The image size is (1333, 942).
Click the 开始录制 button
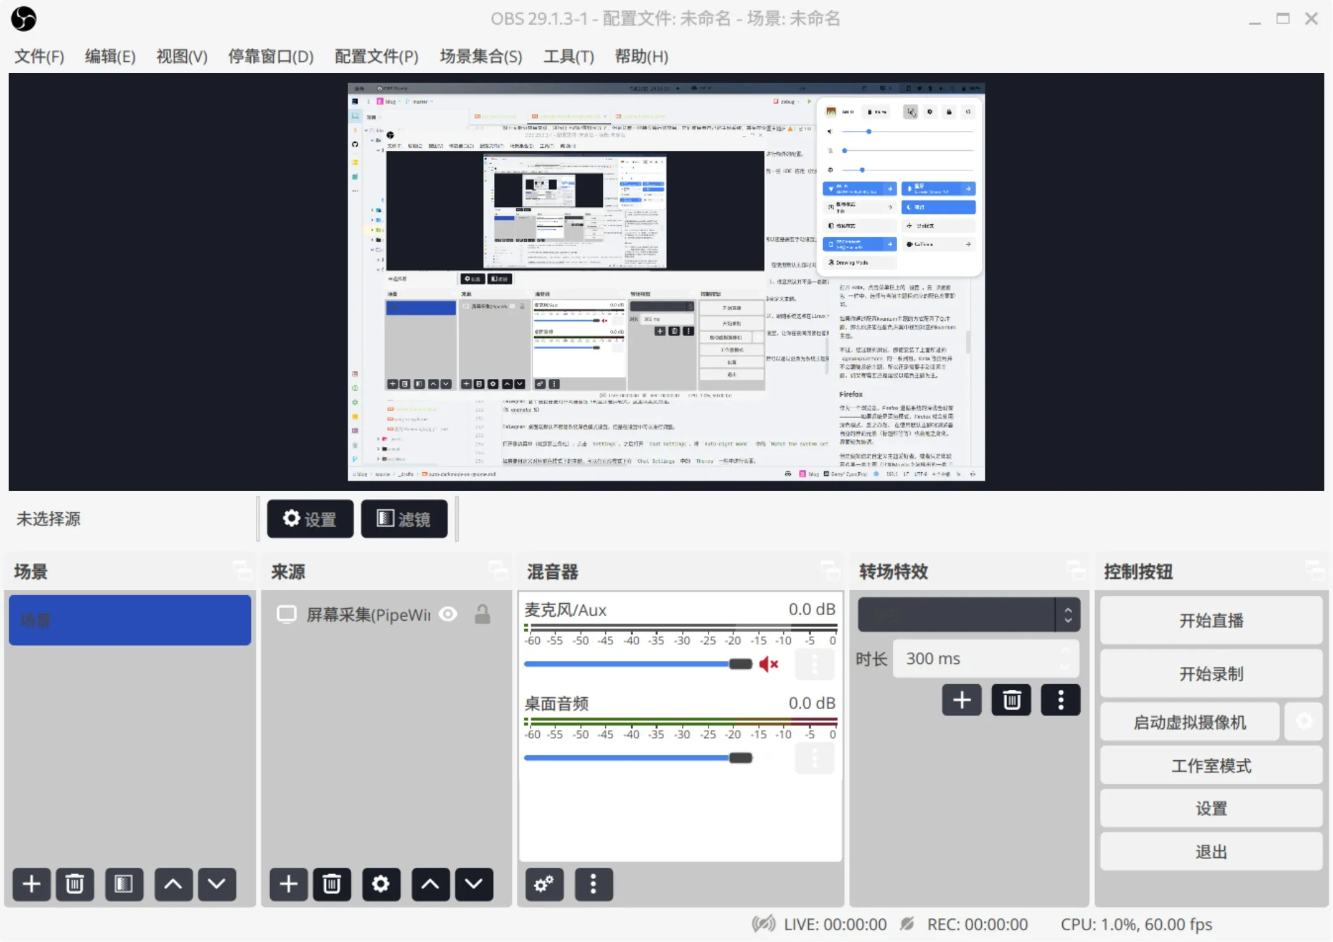1209,673
